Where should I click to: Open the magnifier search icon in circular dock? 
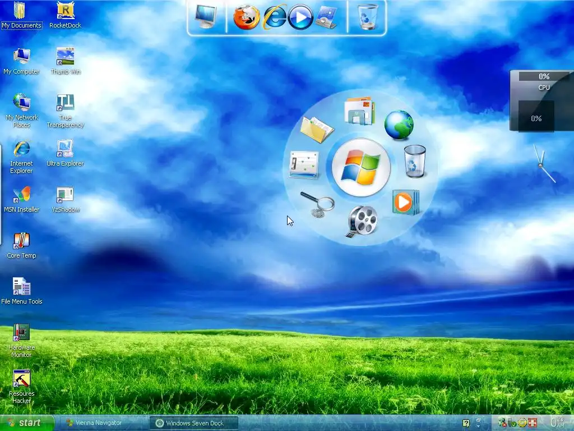pos(317,204)
